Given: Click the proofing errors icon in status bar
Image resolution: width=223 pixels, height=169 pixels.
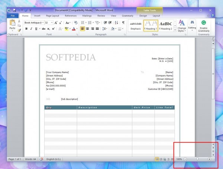Looking at the screenshot, I should [41, 159].
